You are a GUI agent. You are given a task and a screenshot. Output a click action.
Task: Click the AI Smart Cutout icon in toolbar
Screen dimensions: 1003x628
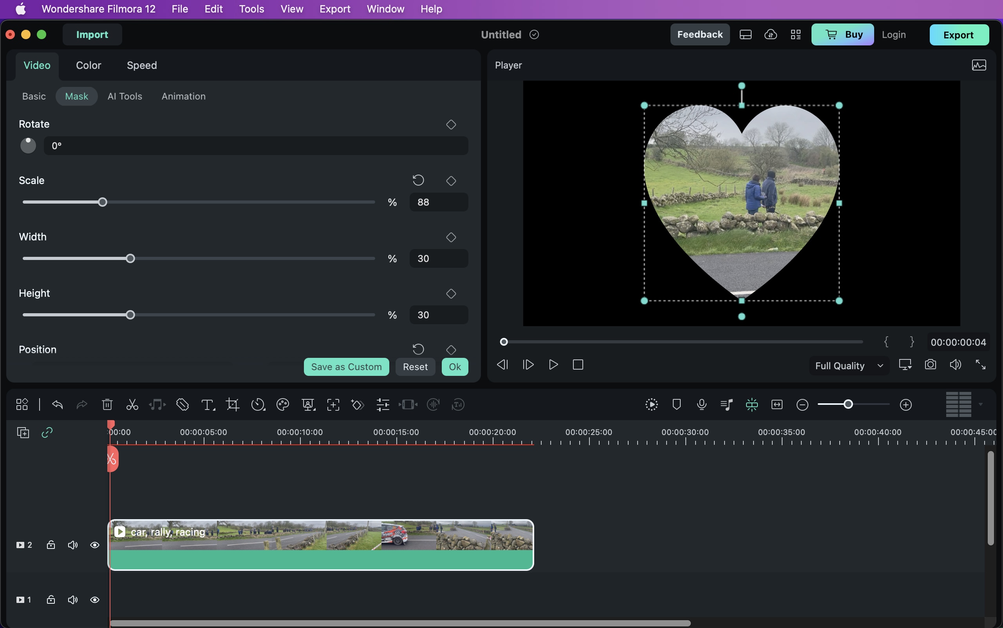tap(332, 404)
